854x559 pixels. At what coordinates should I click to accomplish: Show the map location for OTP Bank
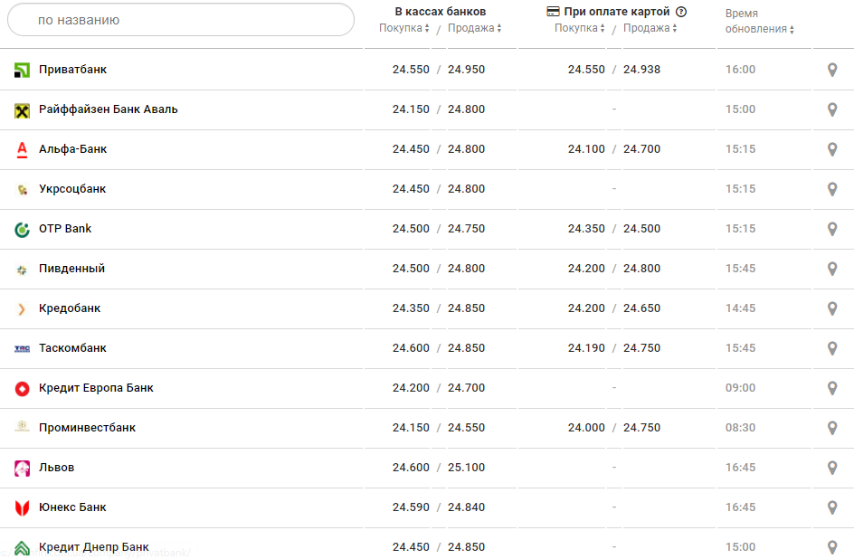tap(832, 229)
